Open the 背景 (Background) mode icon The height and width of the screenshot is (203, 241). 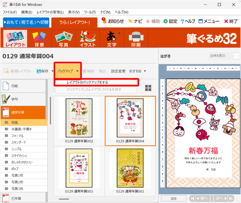click(39, 38)
